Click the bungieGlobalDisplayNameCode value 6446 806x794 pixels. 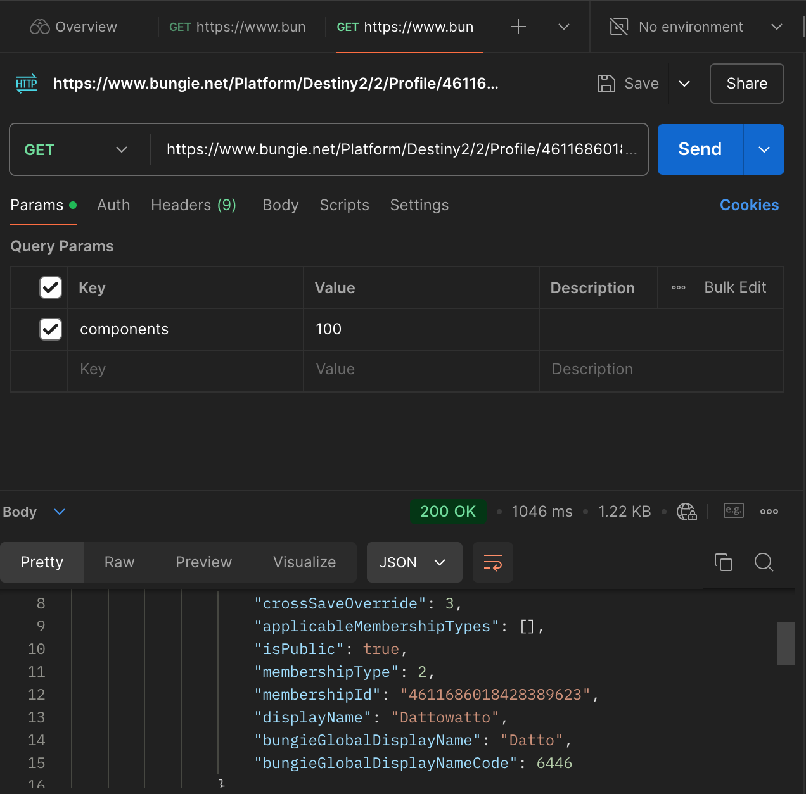click(554, 763)
